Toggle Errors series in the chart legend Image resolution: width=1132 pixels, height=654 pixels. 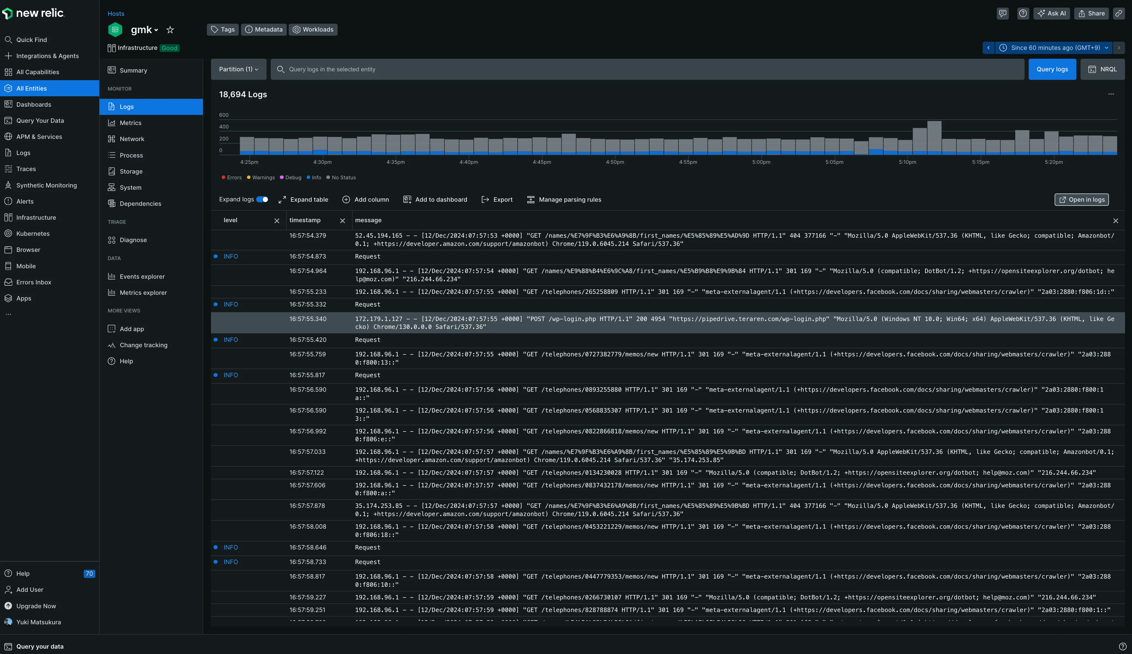point(231,178)
